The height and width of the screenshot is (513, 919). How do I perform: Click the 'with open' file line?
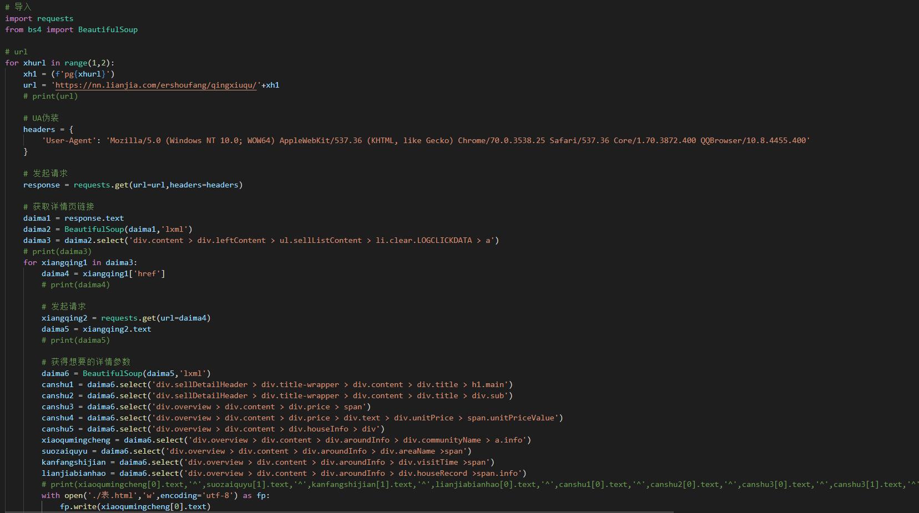pos(155,495)
